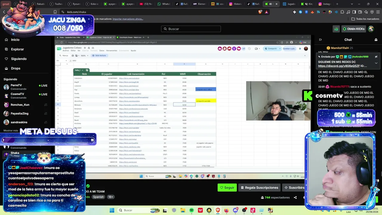382x215 pixels.
Task: Open the Kick shop icon beside Obtén KICKs
Action: [336, 29]
